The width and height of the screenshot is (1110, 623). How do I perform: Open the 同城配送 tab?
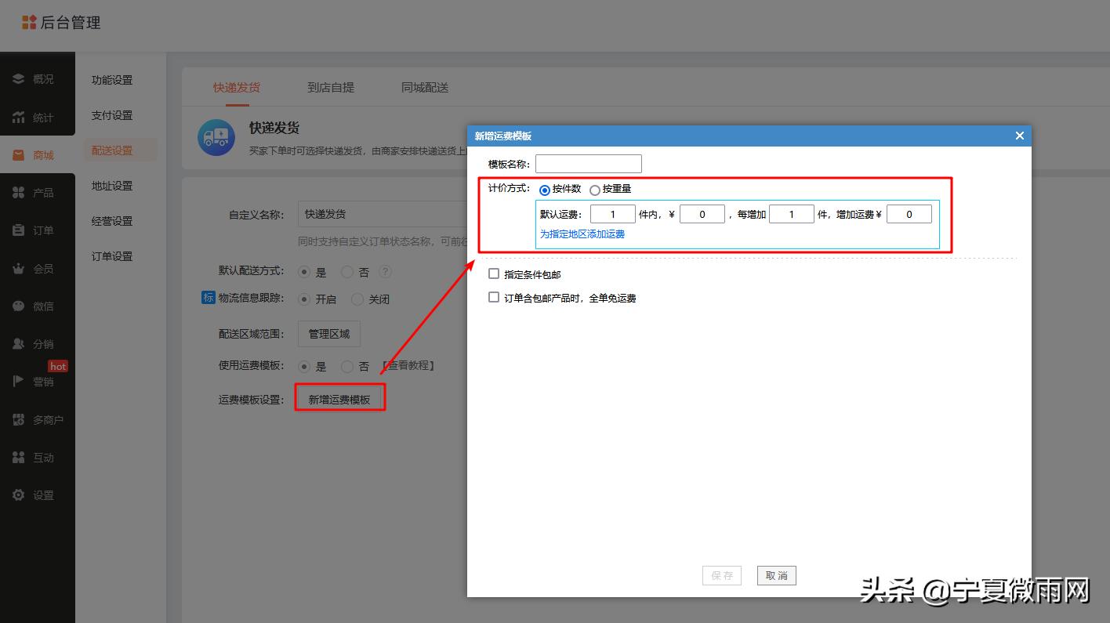pos(425,87)
